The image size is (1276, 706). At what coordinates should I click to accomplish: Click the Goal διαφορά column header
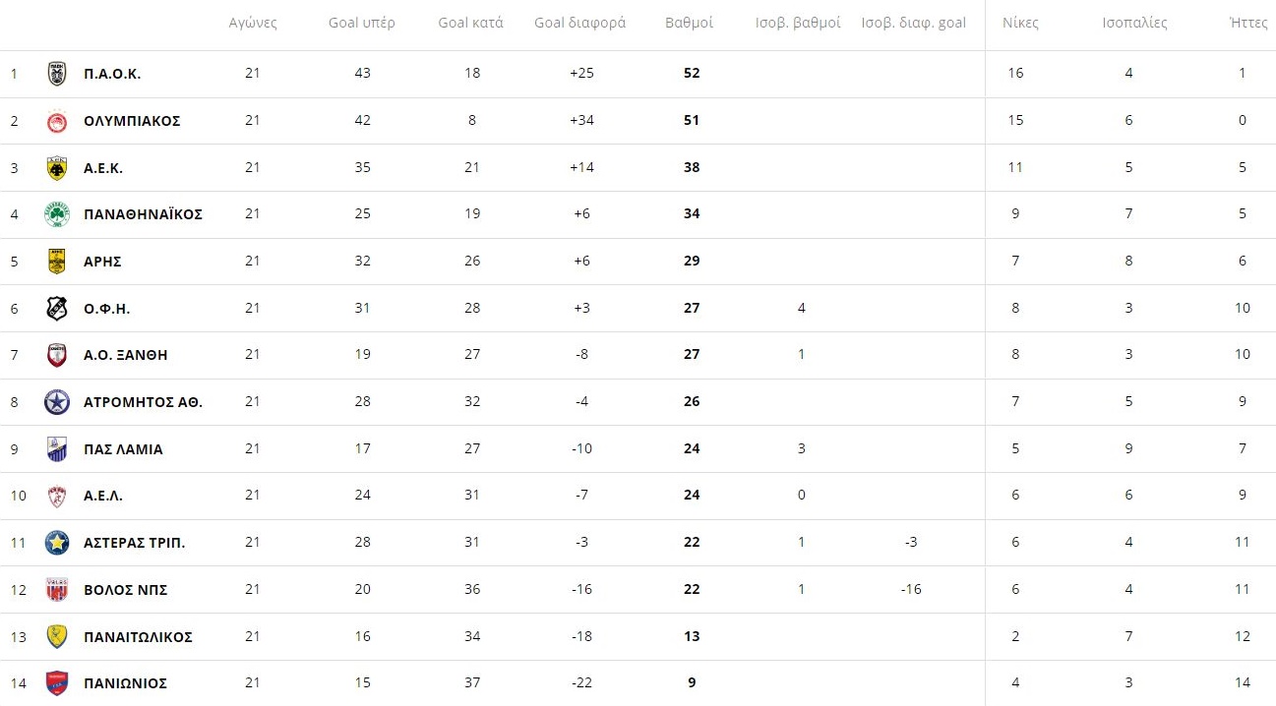(580, 23)
